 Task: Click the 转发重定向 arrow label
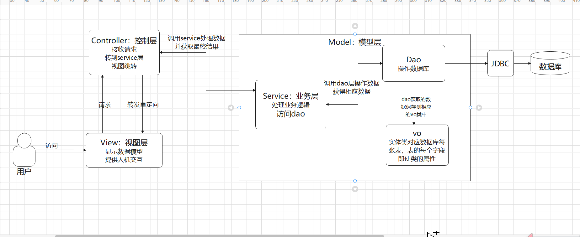click(143, 105)
